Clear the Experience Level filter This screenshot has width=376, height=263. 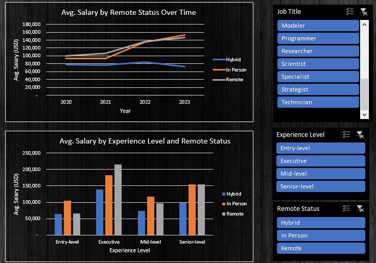tap(360, 134)
